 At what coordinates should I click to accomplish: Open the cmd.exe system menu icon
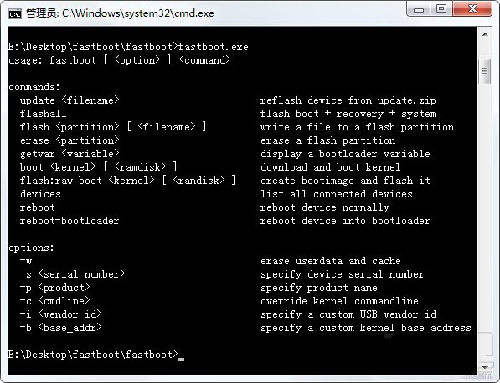(x=15, y=13)
